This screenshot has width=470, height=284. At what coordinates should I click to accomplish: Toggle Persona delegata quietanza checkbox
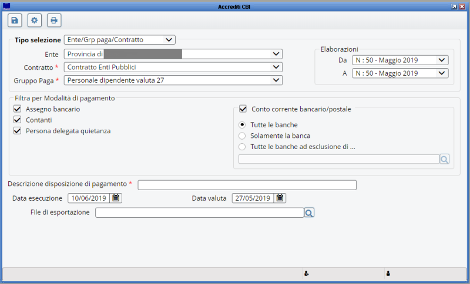(18, 131)
